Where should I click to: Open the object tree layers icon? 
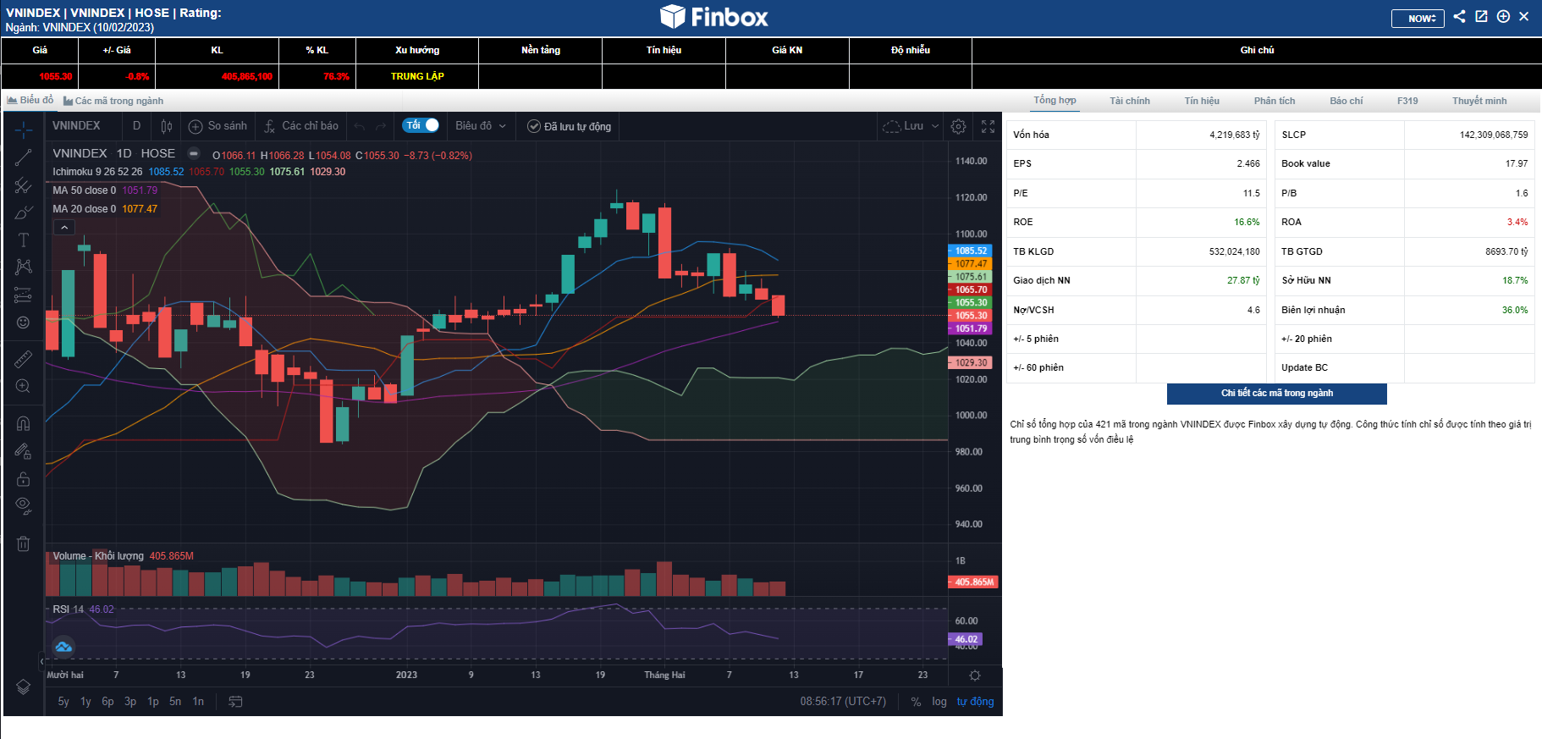[23, 687]
